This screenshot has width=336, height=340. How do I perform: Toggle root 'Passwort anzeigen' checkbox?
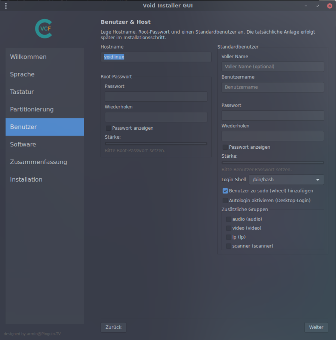coord(108,128)
